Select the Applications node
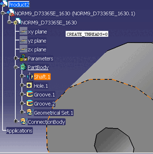The image size is (153, 154). pos(19,131)
